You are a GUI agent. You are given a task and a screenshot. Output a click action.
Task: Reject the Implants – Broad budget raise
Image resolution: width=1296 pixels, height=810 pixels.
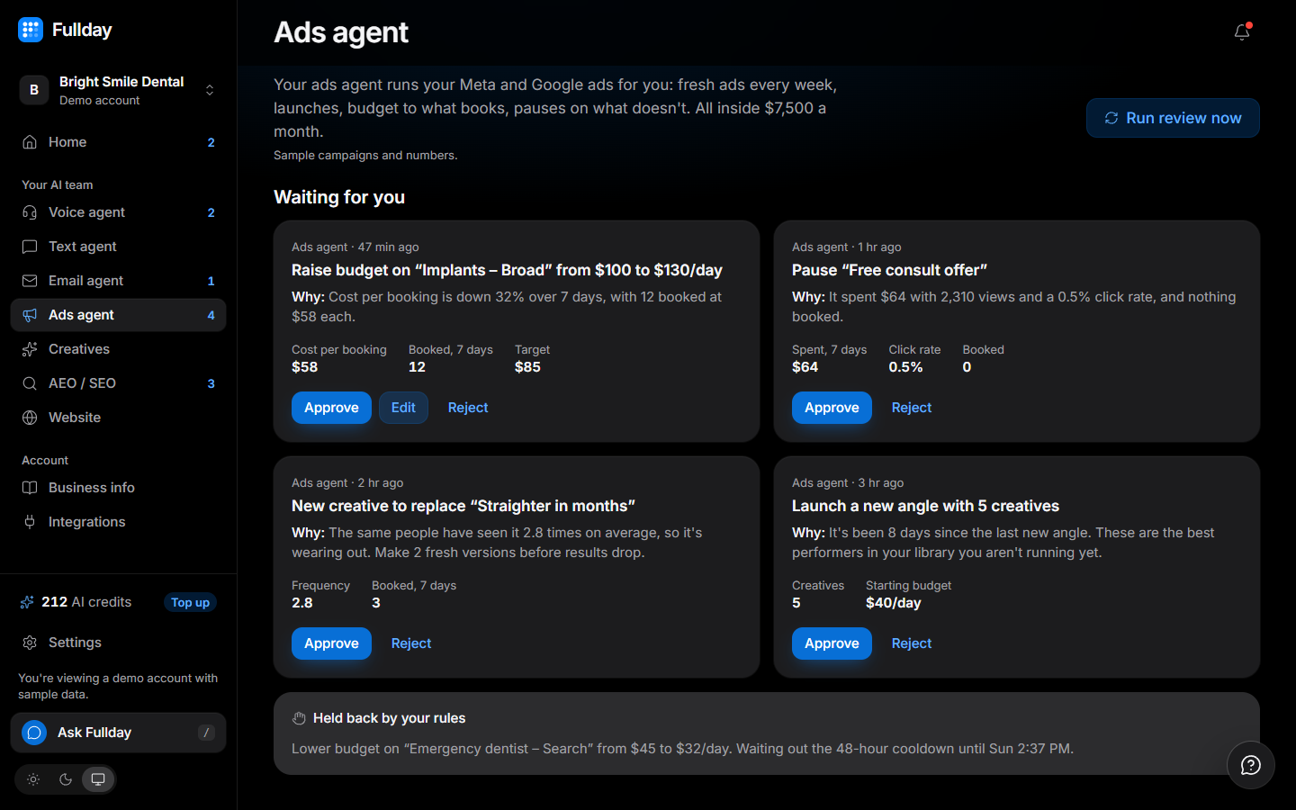468,408
